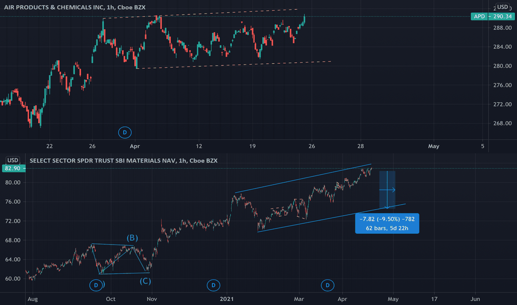Click the 284.00 price axis label
Viewport: 517px width, 305px height.
click(502, 47)
